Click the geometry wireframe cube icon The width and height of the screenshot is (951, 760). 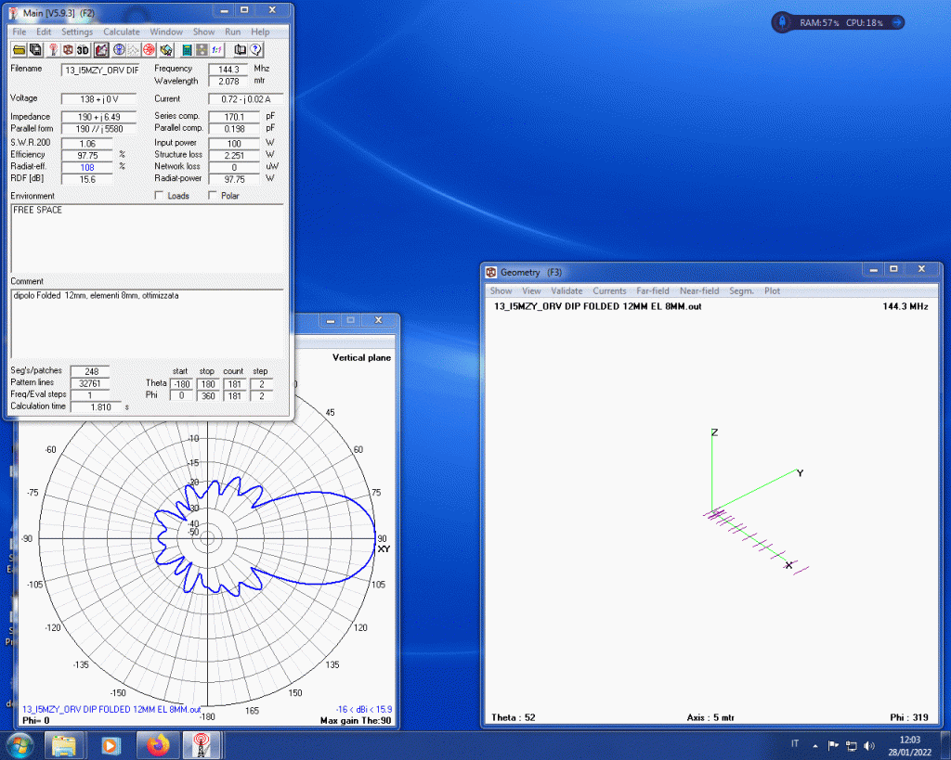pyautogui.click(x=68, y=50)
